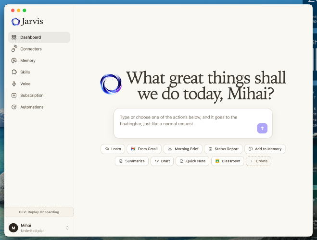317x240 pixels.
Task: Open the Automations page
Action: pos(39,107)
